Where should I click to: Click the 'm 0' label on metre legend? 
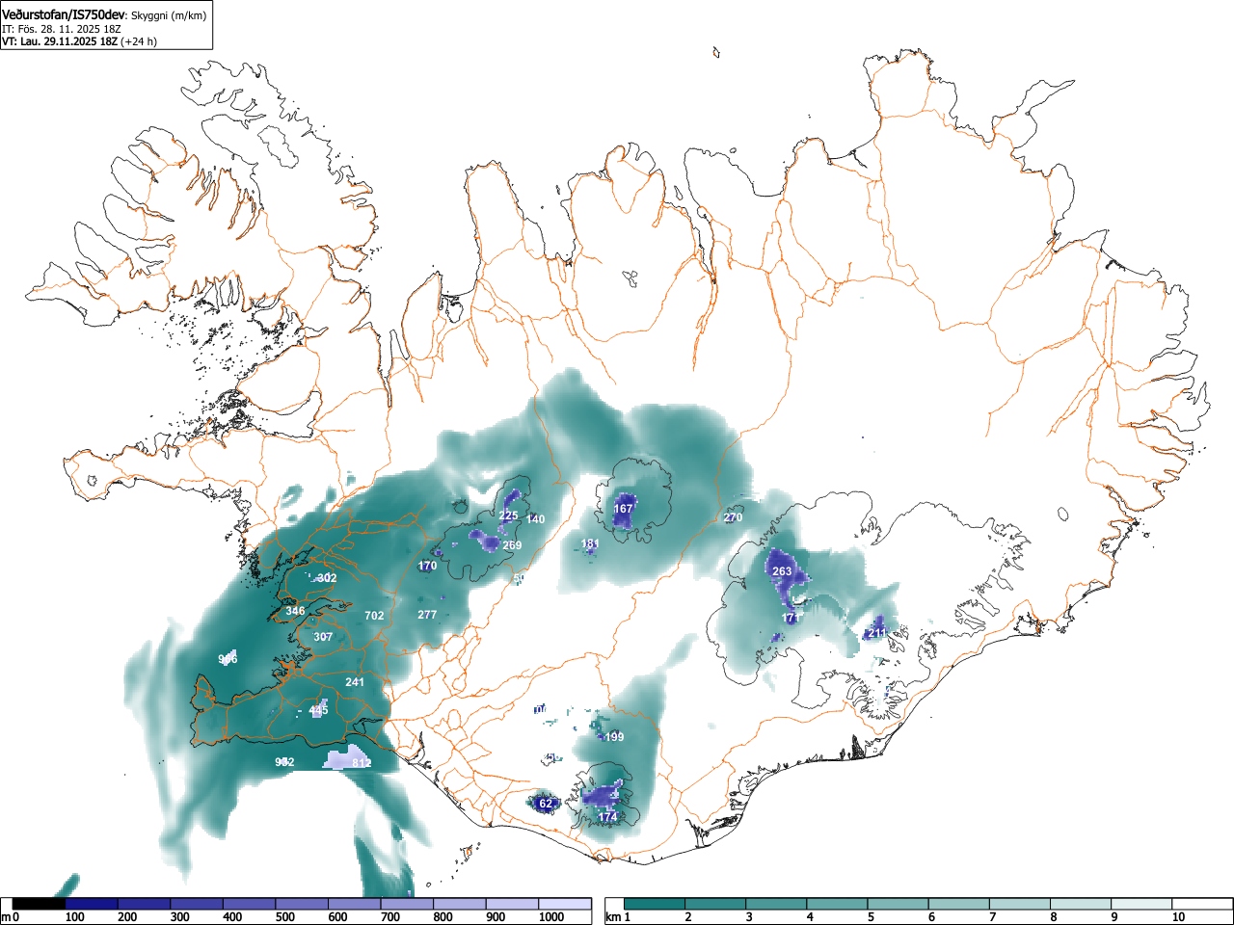click(x=11, y=917)
